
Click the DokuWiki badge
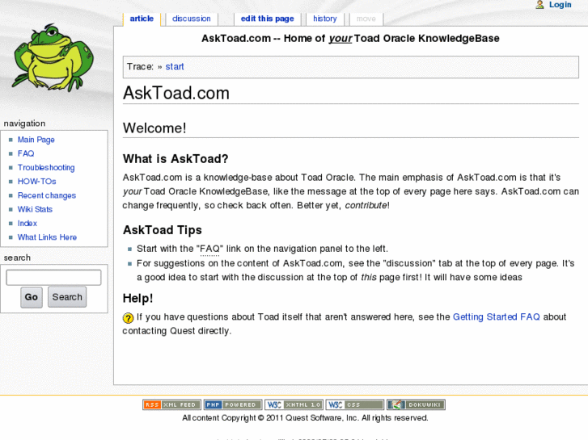tap(416, 404)
